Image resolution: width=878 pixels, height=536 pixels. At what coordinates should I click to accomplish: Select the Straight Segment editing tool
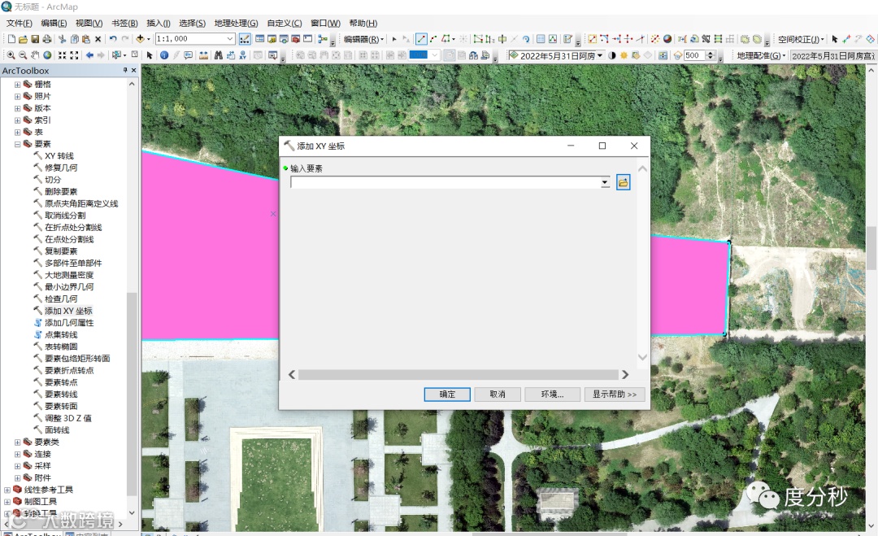[x=421, y=39]
